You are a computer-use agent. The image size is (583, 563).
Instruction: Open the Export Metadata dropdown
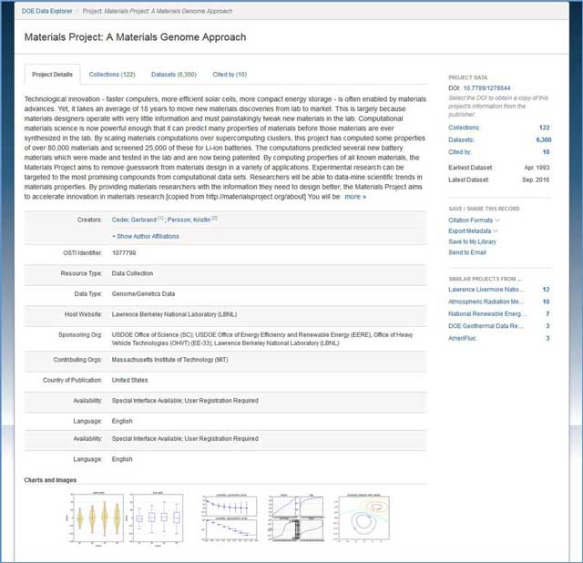(x=473, y=230)
